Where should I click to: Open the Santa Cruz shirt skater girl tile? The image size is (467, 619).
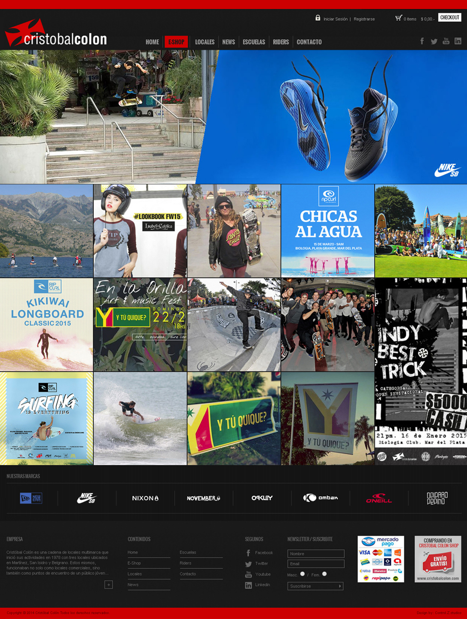234,231
